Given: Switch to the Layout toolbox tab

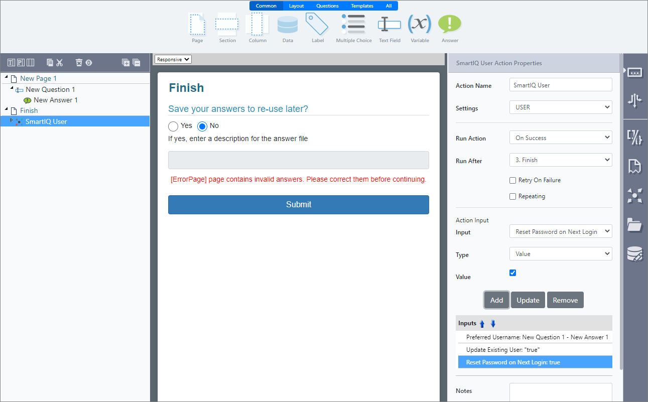Looking at the screenshot, I should click(x=296, y=6).
